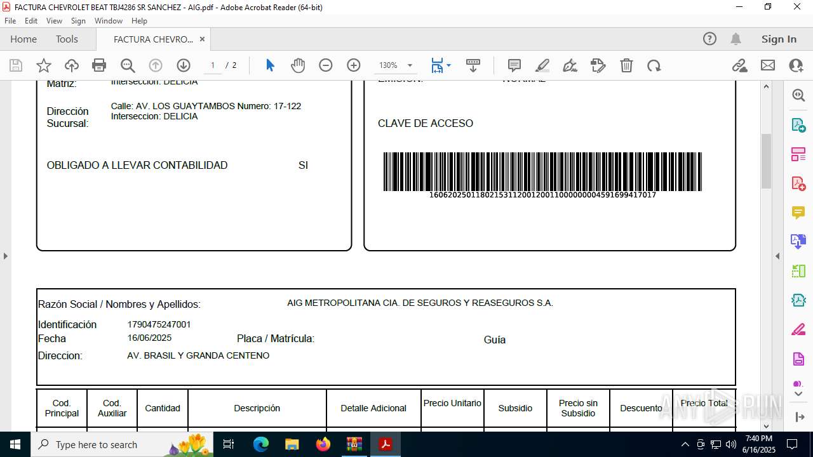Delete with trash can icon

[x=626, y=65]
